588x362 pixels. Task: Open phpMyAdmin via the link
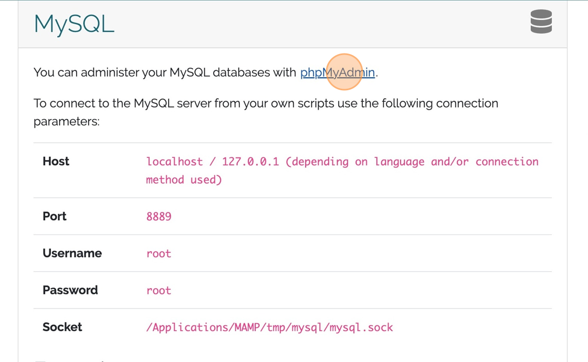[338, 72]
